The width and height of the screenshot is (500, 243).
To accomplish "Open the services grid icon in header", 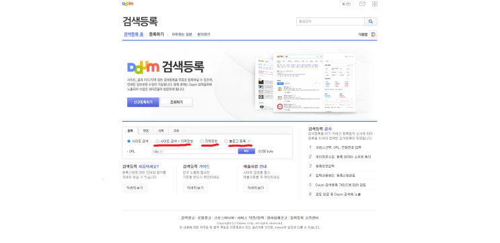I will (375, 4).
